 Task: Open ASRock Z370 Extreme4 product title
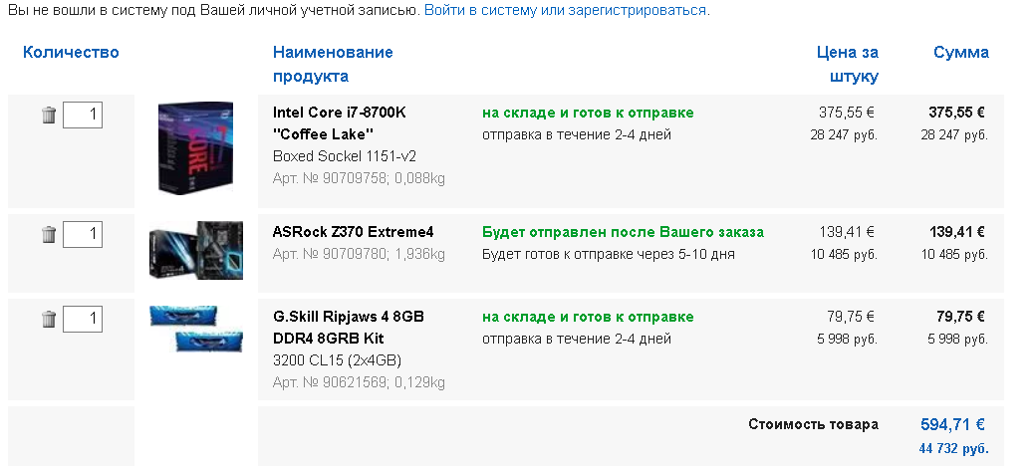pos(354,233)
